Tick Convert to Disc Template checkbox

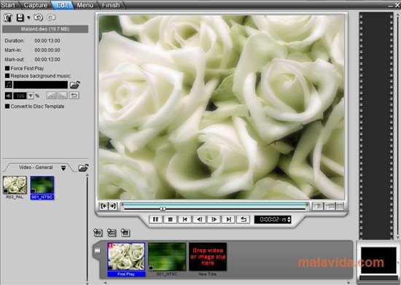[7, 106]
